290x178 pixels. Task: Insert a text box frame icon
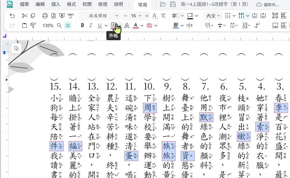tap(275, 16)
